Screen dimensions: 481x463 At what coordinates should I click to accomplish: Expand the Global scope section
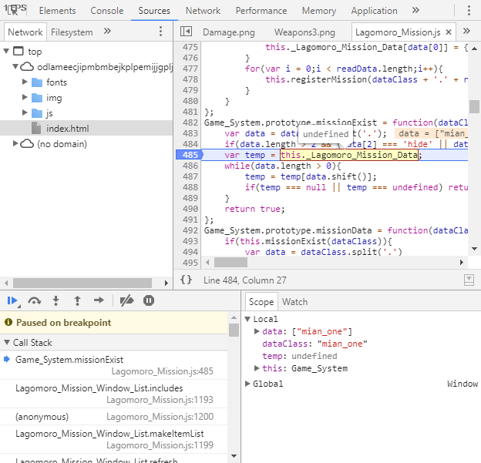(x=247, y=384)
